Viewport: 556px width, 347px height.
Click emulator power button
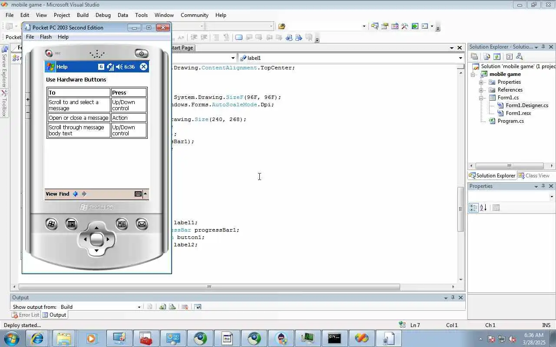[x=141, y=53]
